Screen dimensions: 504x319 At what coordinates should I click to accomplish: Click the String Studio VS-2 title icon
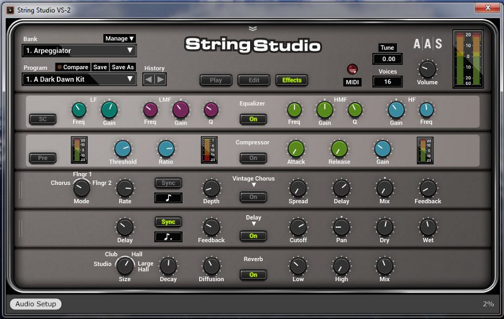coord(10,10)
